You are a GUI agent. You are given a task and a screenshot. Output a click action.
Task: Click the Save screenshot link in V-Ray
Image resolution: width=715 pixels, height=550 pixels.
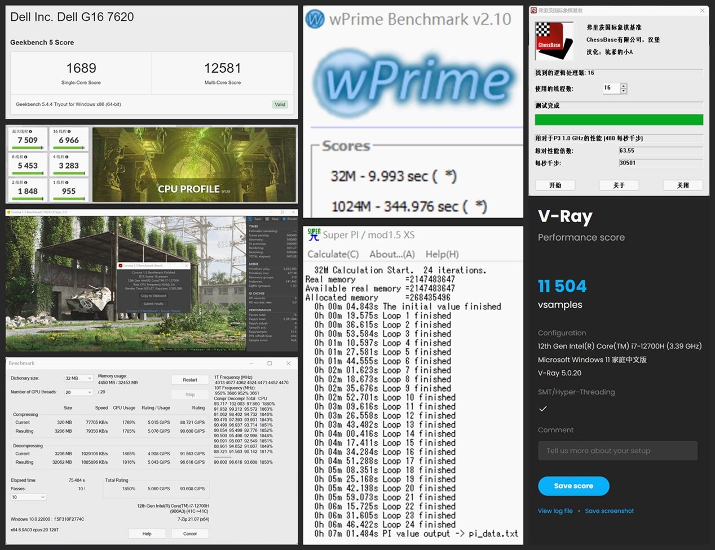point(609,511)
